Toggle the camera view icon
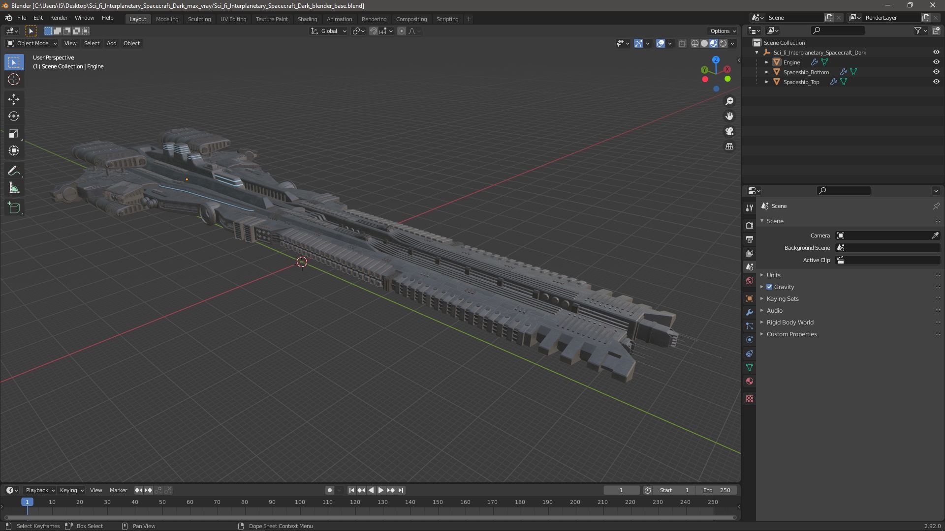The image size is (945, 531). click(729, 131)
